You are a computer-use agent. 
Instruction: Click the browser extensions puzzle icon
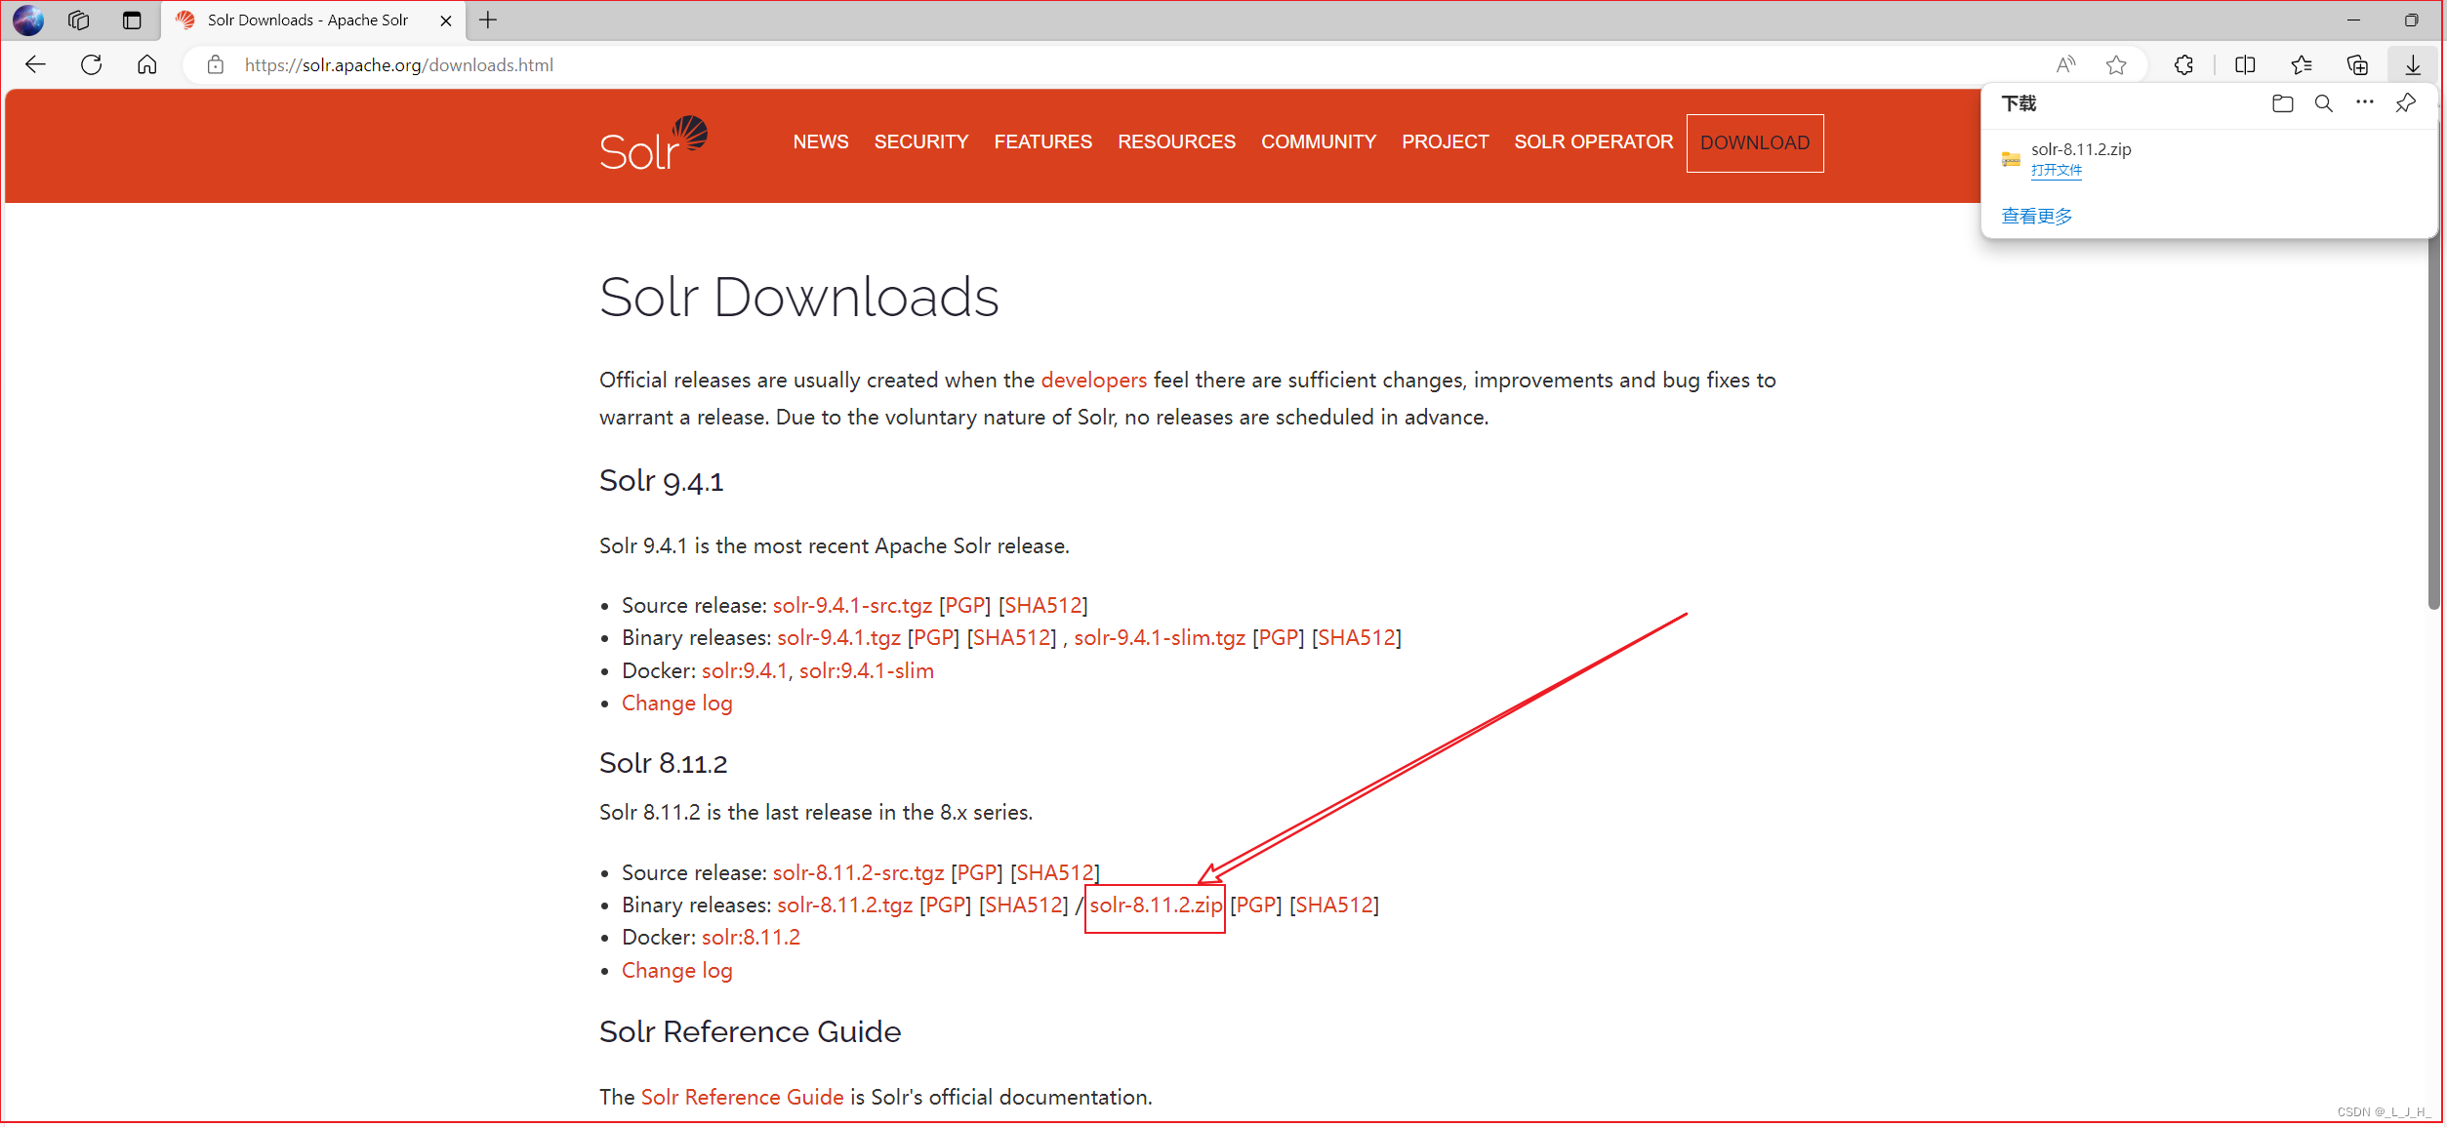2182,64
